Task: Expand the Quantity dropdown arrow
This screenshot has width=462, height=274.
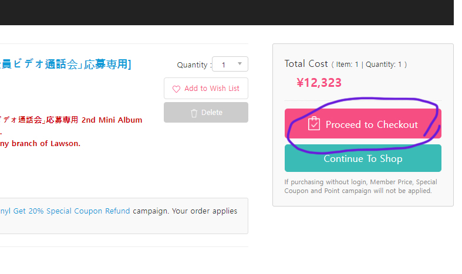Action: click(240, 63)
